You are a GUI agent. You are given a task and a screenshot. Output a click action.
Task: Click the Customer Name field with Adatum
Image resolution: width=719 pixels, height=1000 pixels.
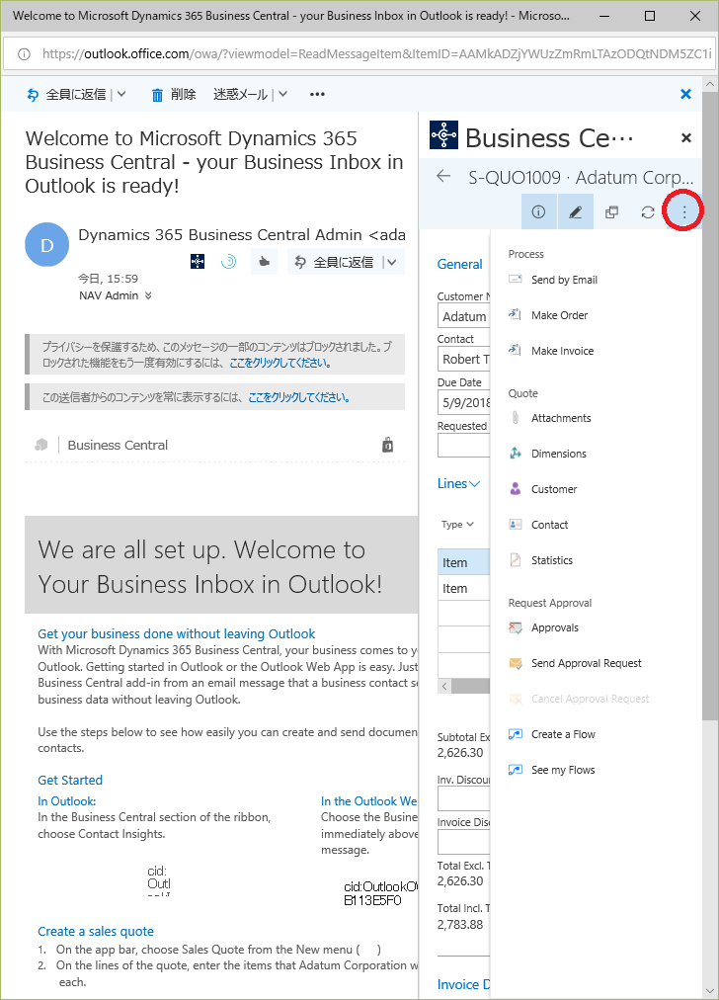(464, 316)
